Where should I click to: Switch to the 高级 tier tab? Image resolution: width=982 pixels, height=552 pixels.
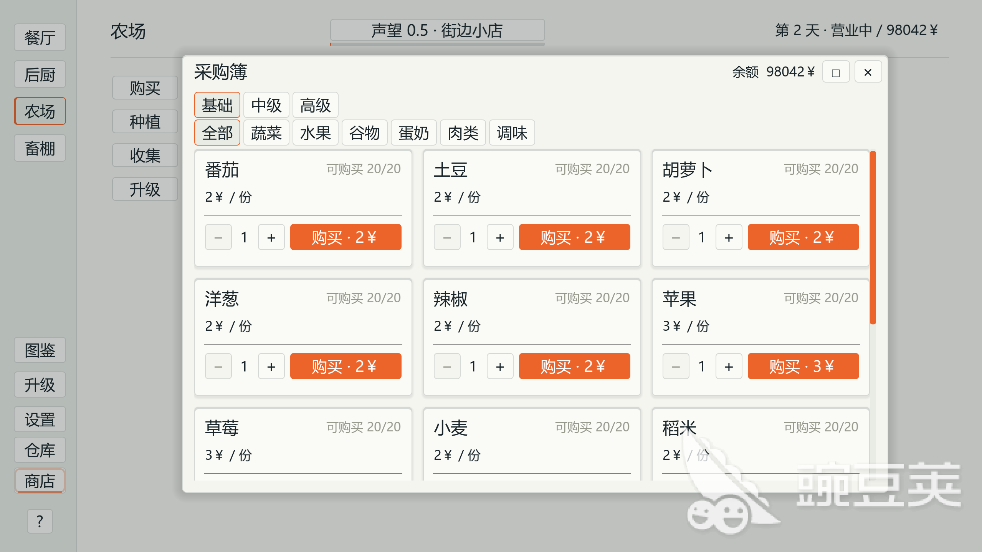[x=315, y=105]
